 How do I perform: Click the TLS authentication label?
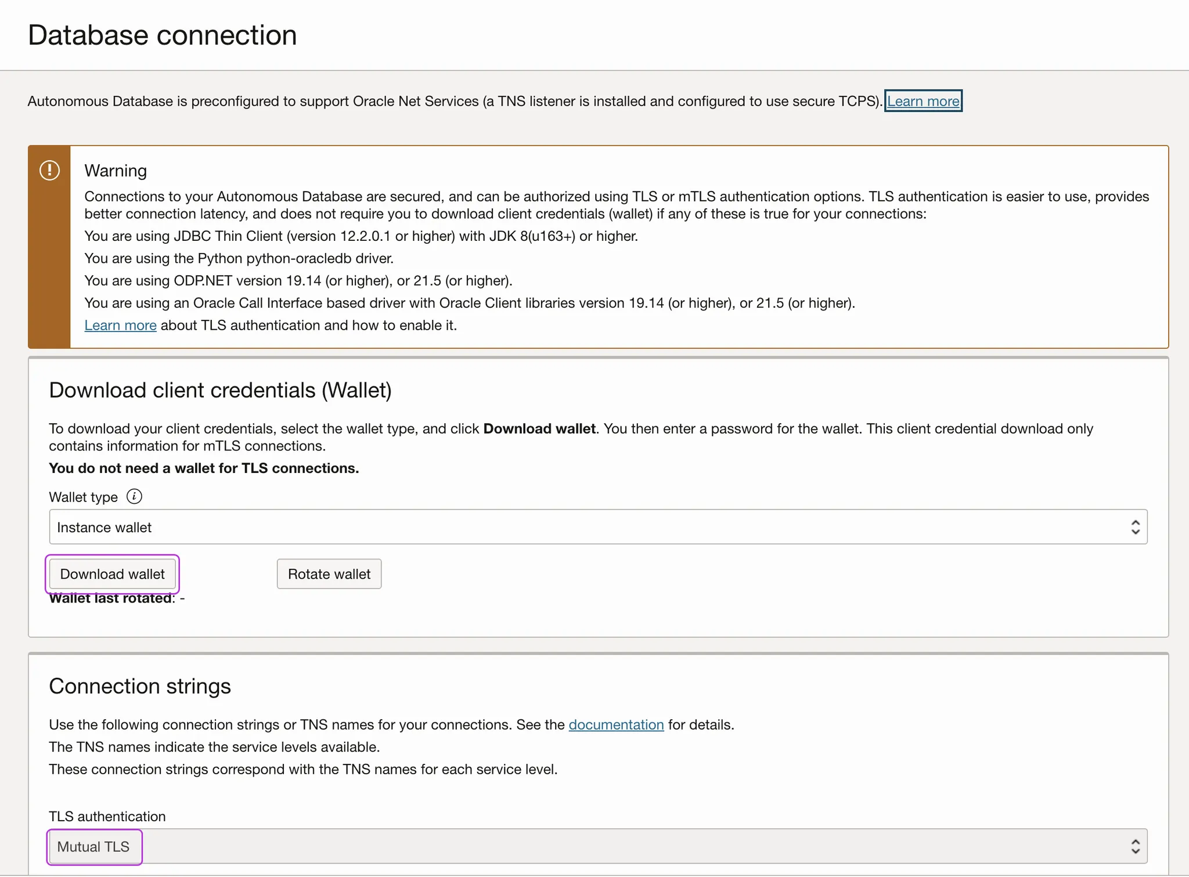107,817
